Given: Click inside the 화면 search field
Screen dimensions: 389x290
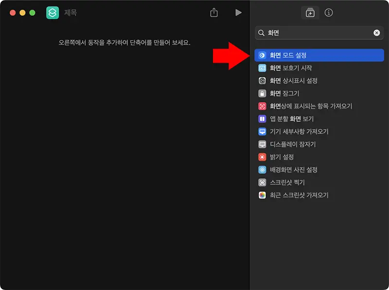Looking at the screenshot, I should click(316, 33).
